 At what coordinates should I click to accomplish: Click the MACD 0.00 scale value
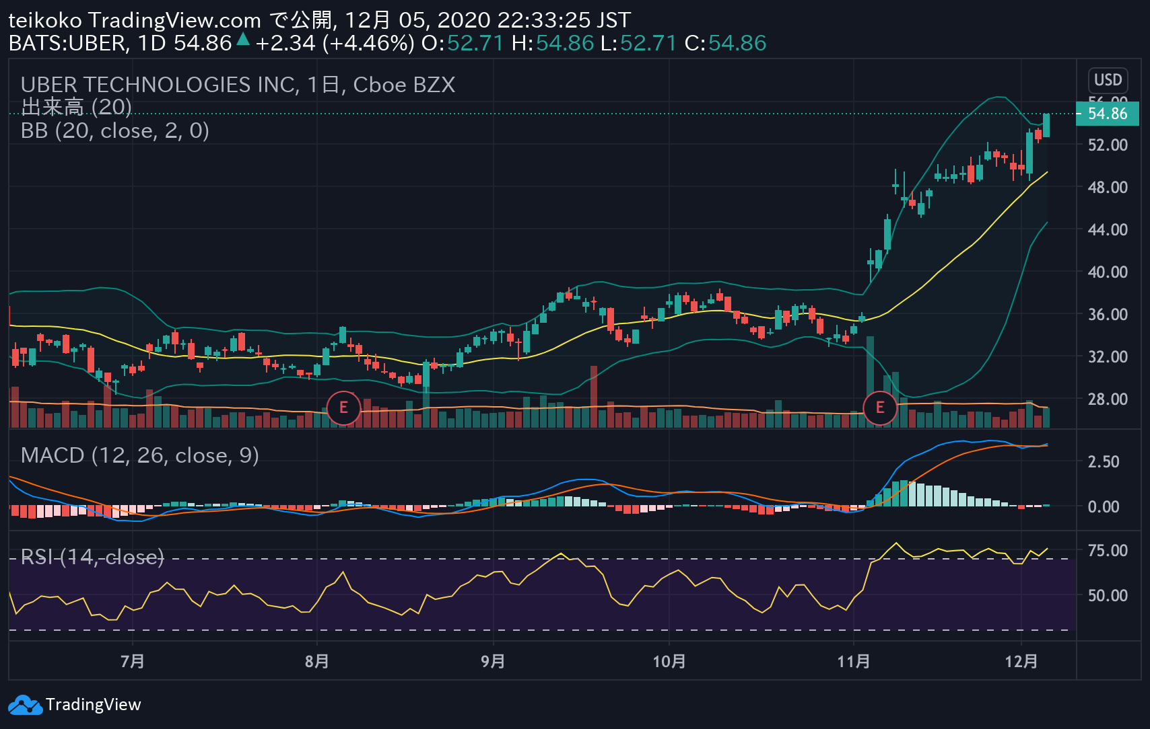(x=1103, y=506)
